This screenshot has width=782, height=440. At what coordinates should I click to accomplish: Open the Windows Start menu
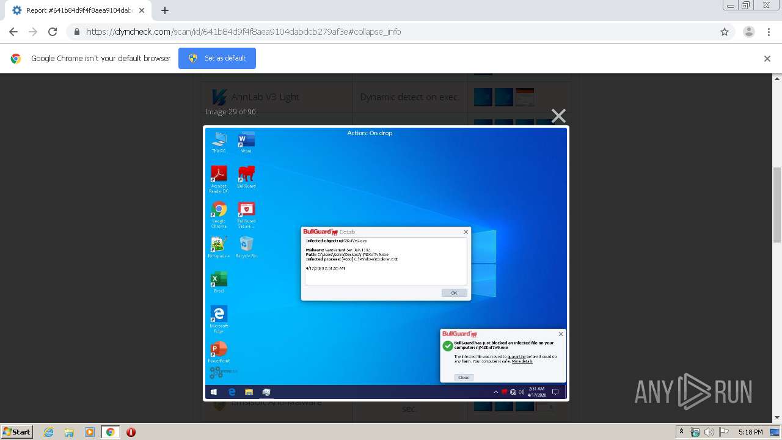coord(17,431)
